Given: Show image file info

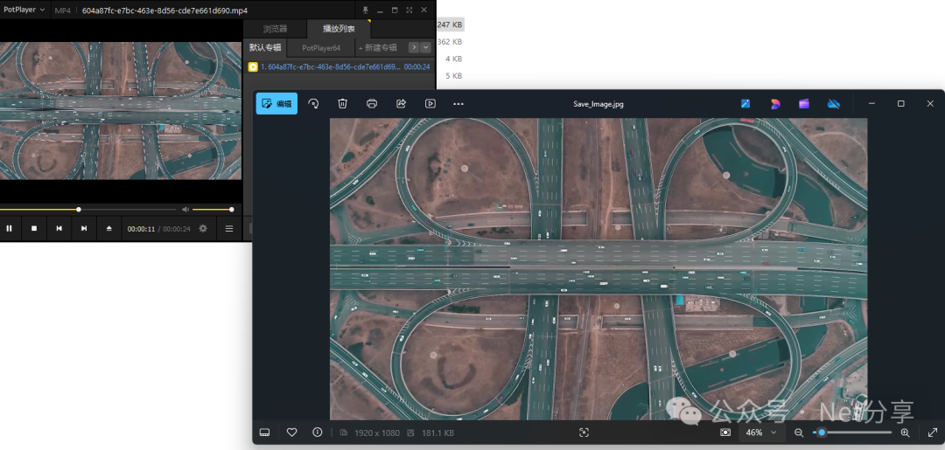Looking at the screenshot, I should pos(318,433).
